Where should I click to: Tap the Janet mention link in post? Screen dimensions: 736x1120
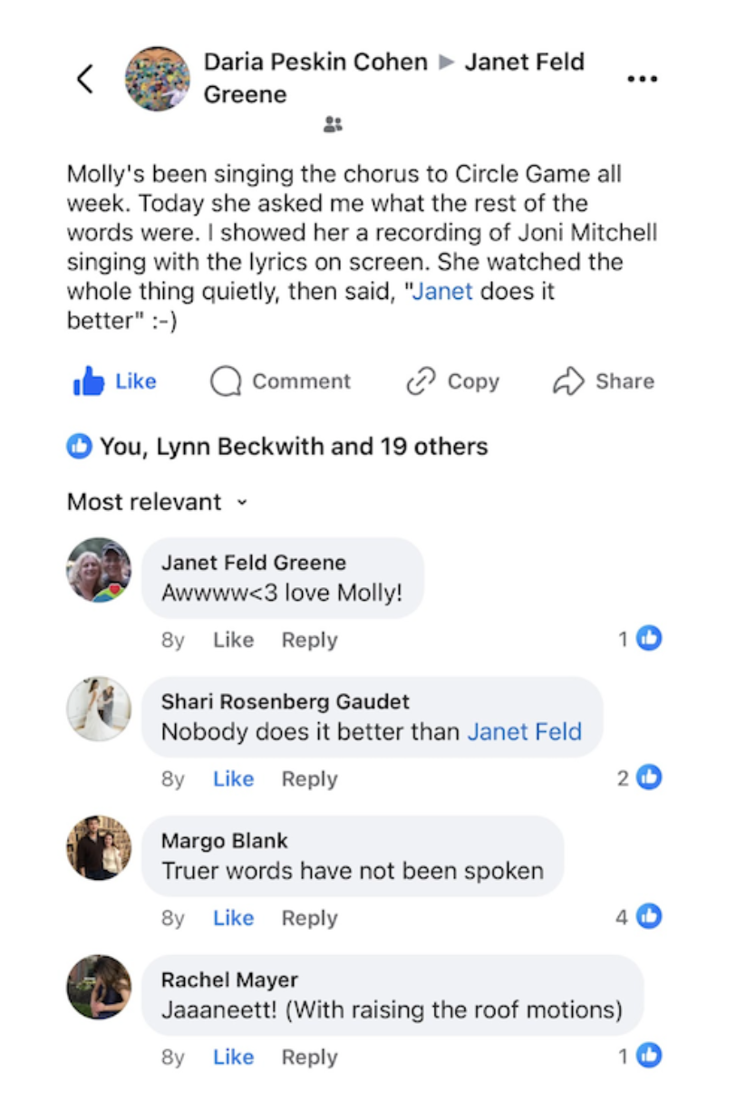tap(442, 293)
